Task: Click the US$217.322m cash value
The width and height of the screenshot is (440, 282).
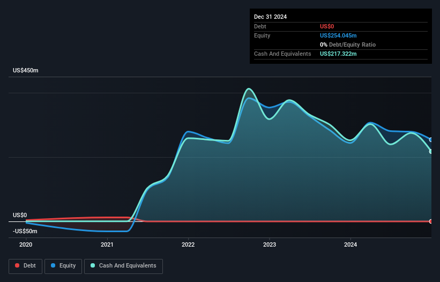Action: tap(338, 54)
